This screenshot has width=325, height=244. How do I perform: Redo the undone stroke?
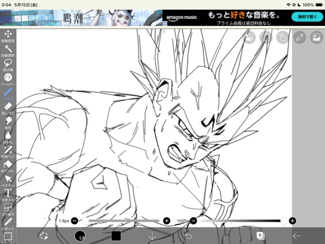point(225,236)
